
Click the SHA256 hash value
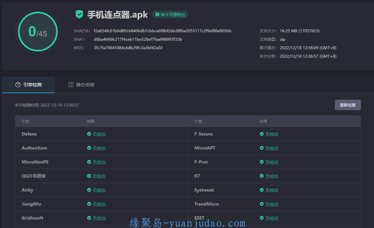click(x=163, y=31)
